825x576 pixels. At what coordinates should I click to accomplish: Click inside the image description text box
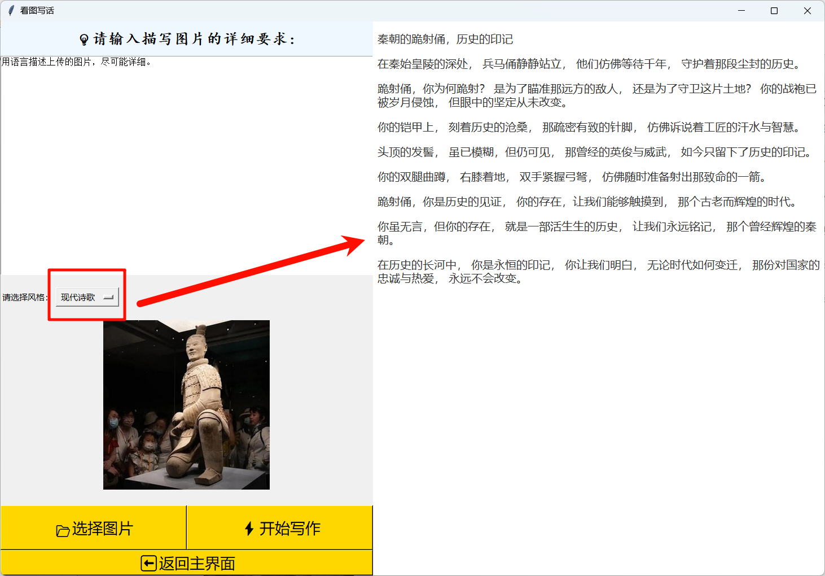tap(187, 165)
